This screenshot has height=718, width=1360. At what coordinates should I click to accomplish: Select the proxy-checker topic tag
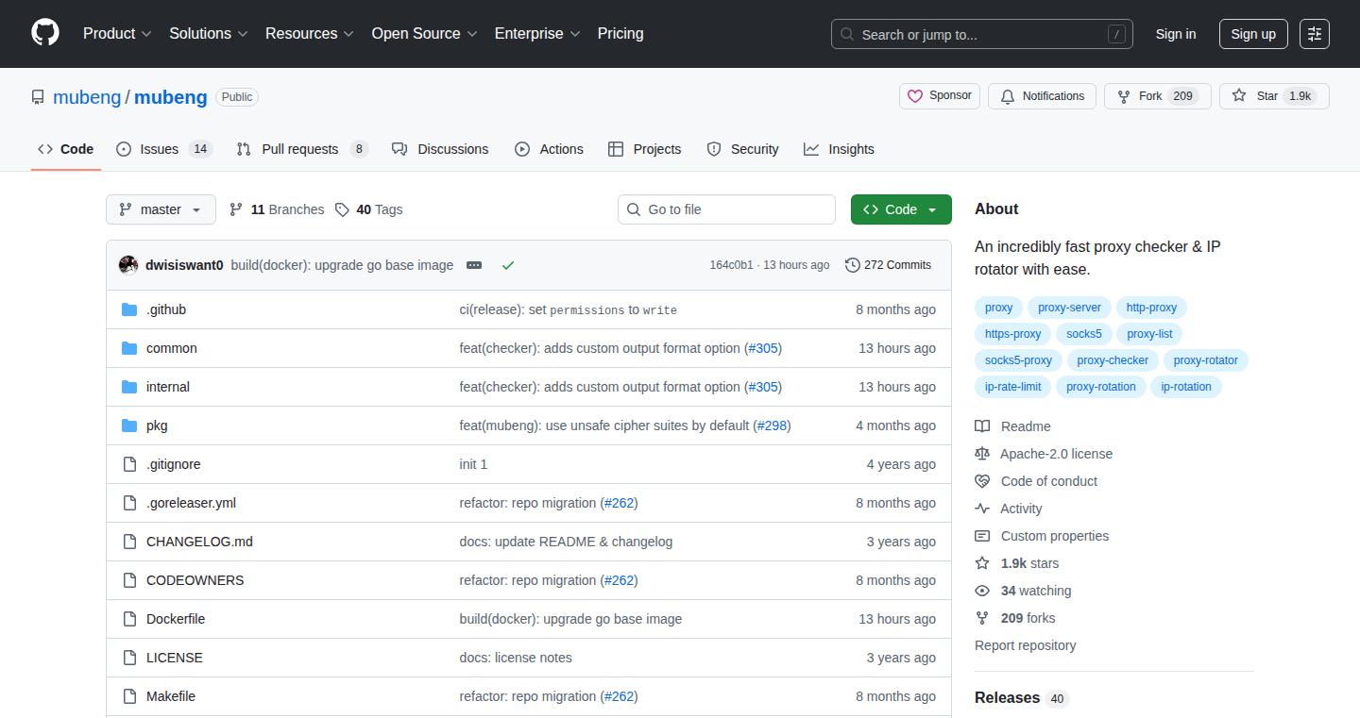point(1113,360)
